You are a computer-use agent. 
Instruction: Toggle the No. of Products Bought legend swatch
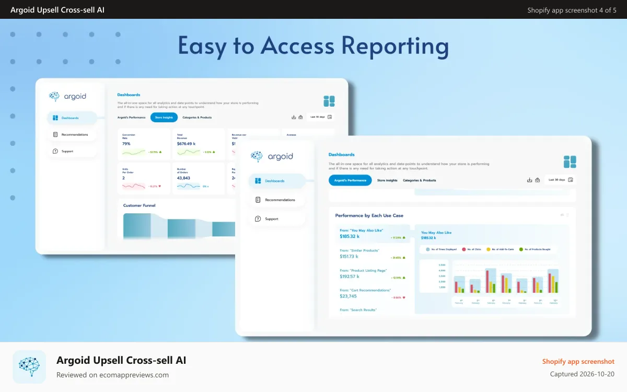point(521,249)
